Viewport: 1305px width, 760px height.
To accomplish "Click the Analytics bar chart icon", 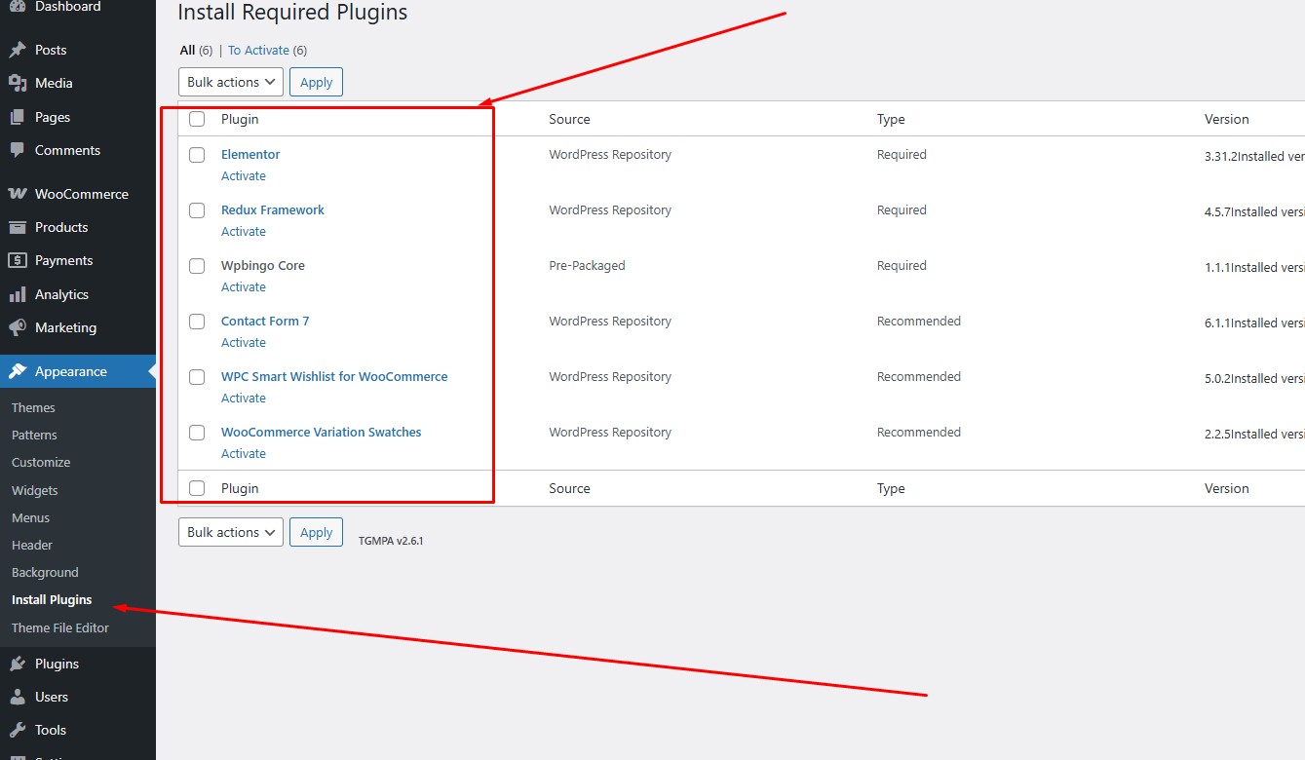I will point(18,294).
